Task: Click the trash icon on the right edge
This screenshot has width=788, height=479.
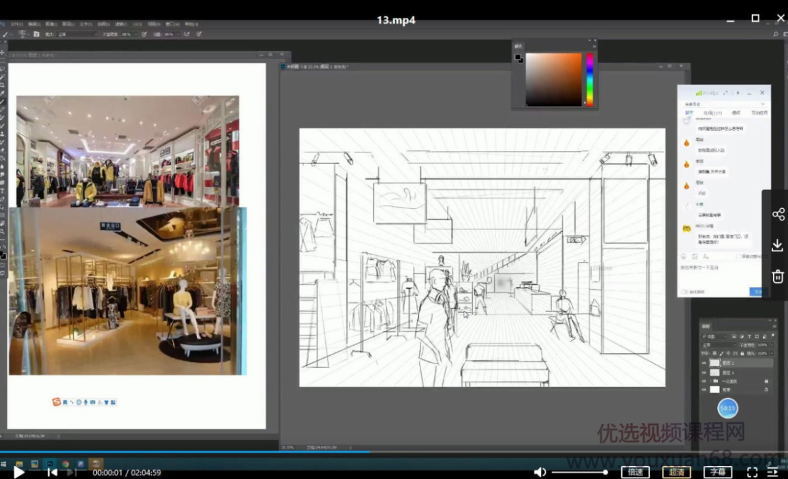Action: 778,276
